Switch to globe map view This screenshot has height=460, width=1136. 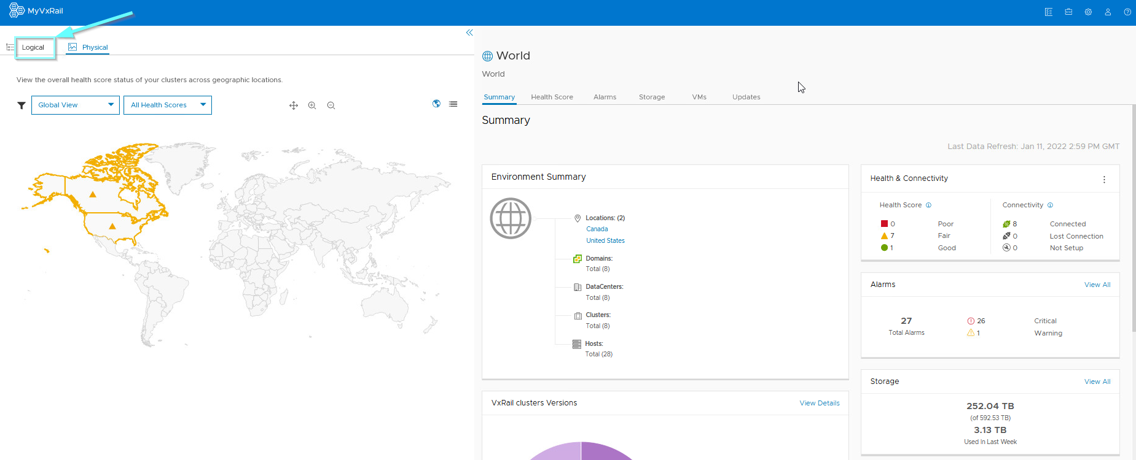(x=436, y=104)
